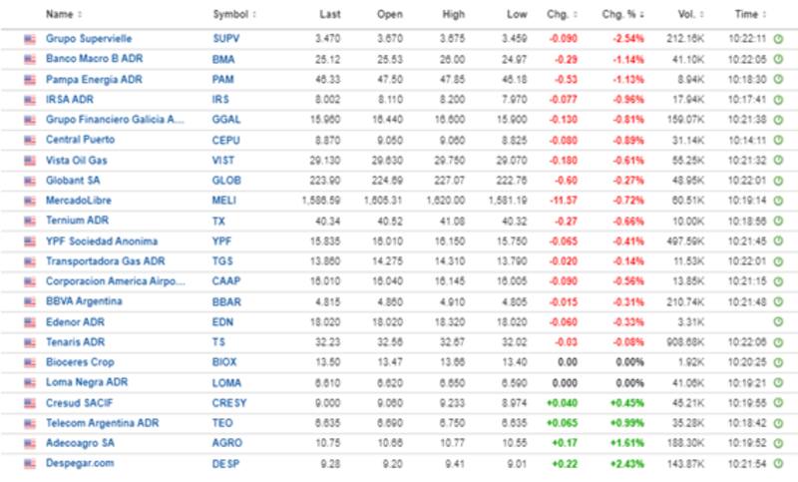Viewport: 798px width, 482px height.
Task: Click the Bioceres Crop stock name
Action: click(x=81, y=362)
